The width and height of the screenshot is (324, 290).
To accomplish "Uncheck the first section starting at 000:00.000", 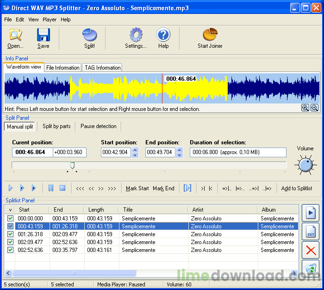I will click(10, 219).
